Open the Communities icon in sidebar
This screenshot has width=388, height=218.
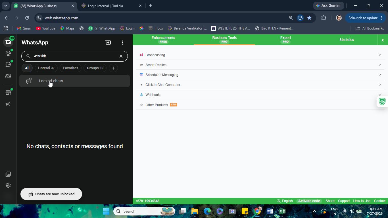coord(8,76)
